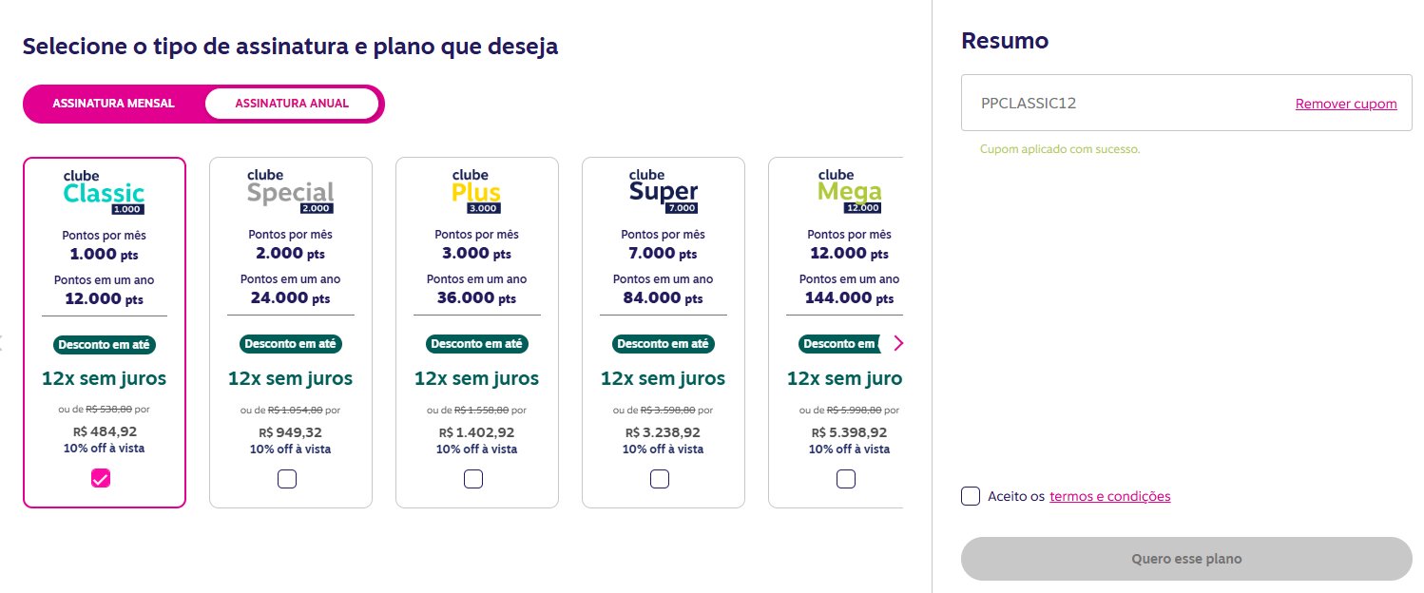
Task: Switch to Assinatura Mensal tab
Action: (113, 104)
